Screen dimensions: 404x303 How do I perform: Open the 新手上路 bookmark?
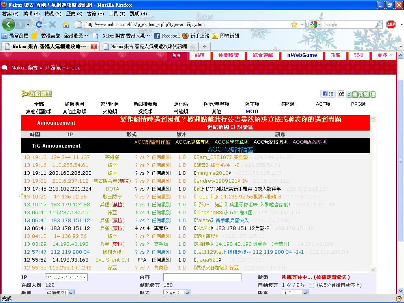(x=196, y=36)
